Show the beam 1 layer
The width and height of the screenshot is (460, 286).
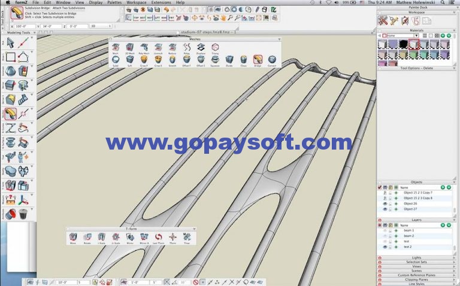pyautogui.click(x=385, y=230)
